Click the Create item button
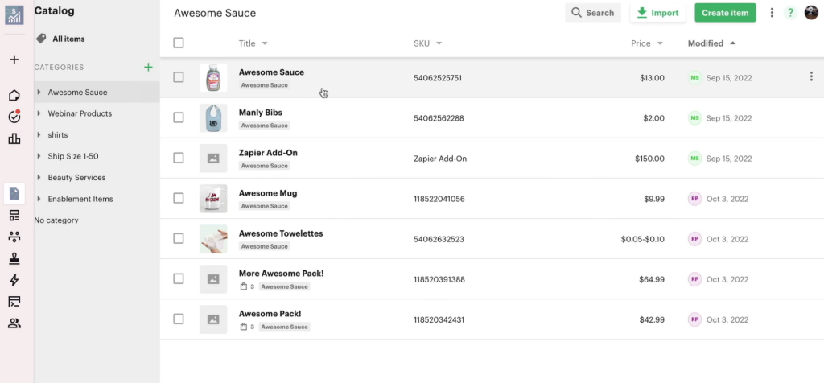The image size is (824, 383). (x=724, y=13)
